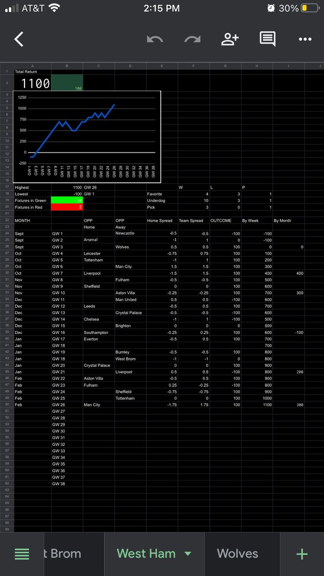Select the 'Fixtures in Green' label cell
This screenshot has height=576, width=324.
click(x=33, y=200)
